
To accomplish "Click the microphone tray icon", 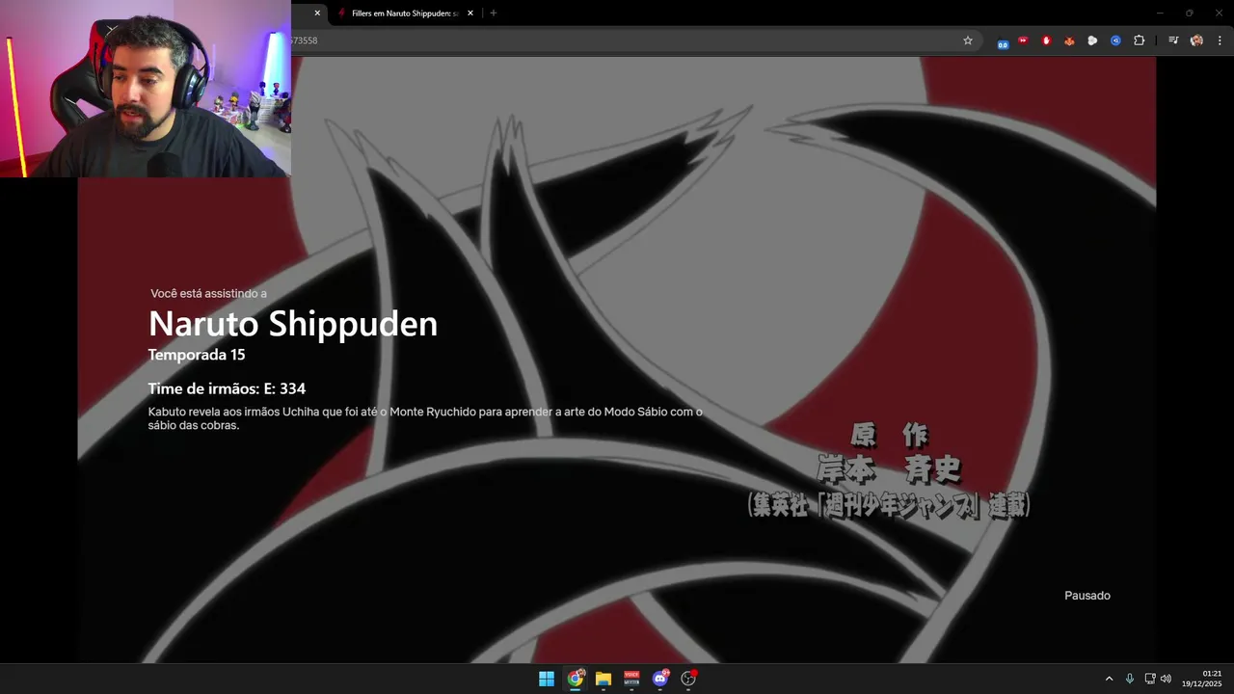I will [1129, 679].
